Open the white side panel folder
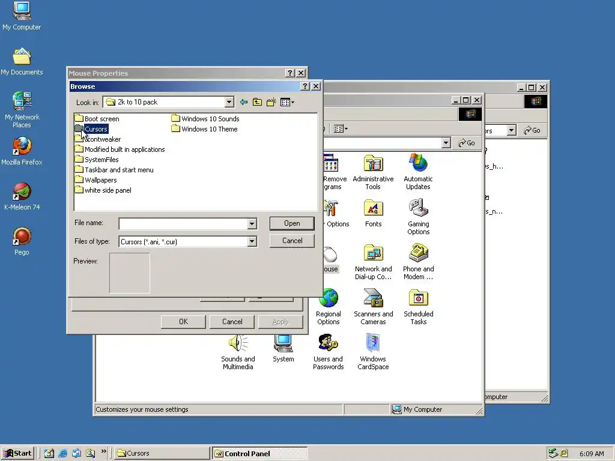The width and height of the screenshot is (615, 461). click(103, 190)
